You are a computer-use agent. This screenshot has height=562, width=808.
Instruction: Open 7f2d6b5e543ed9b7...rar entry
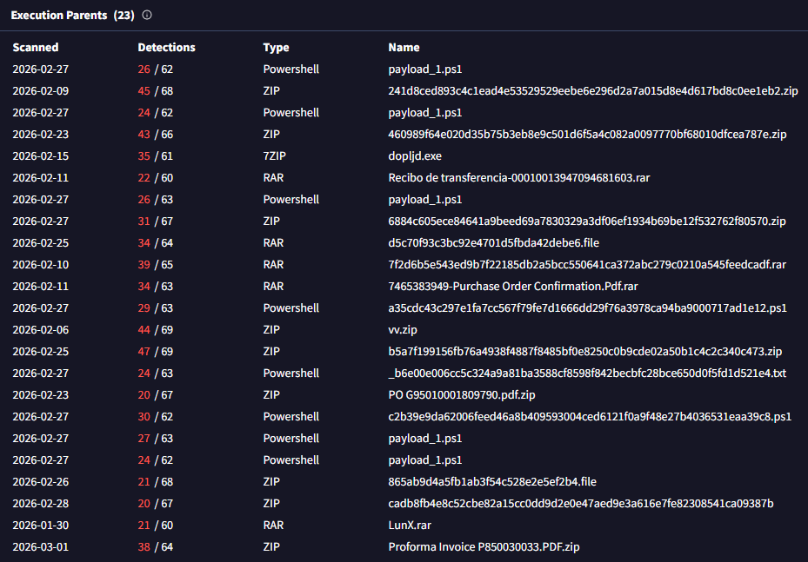click(x=587, y=265)
